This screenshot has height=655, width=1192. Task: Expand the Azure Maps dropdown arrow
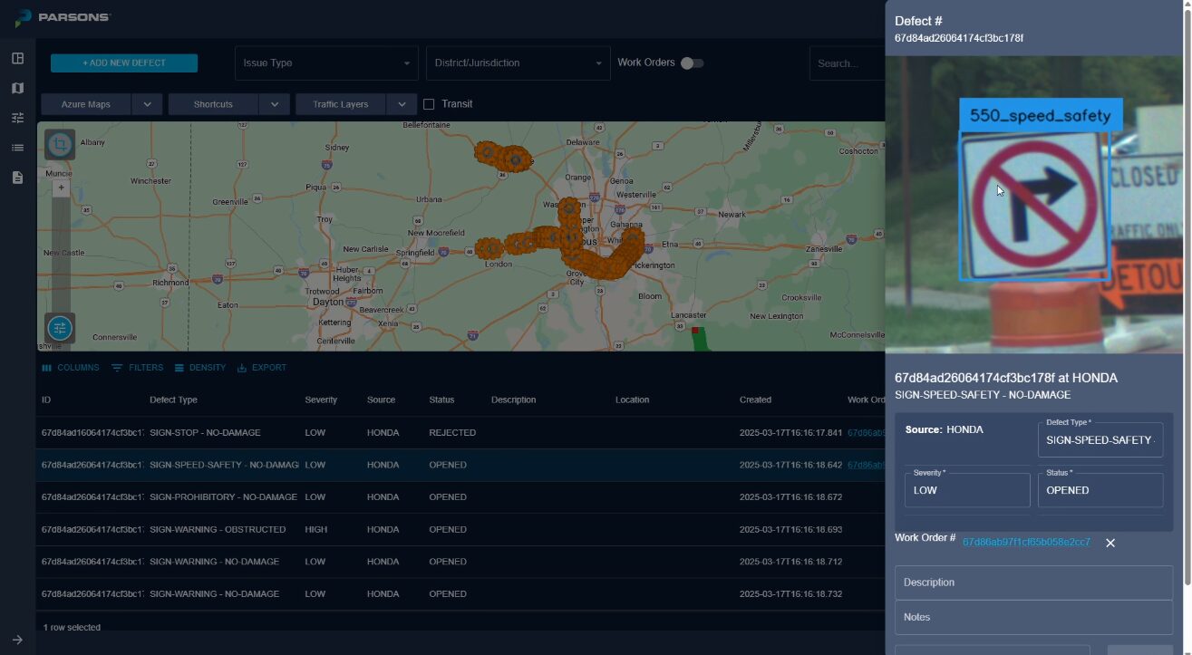point(147,104)
